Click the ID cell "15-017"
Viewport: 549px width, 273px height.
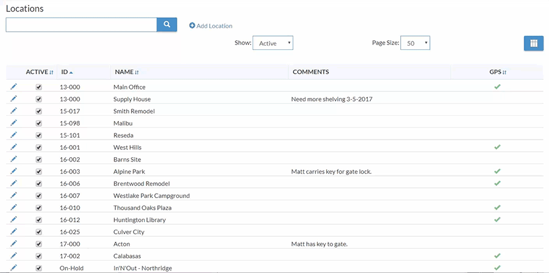pyautogui.click(x=70, y=111)
